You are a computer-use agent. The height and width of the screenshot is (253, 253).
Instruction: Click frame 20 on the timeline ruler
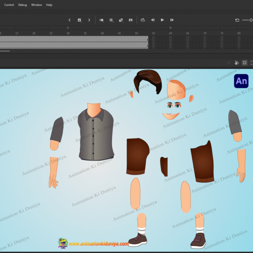[34, 33]
